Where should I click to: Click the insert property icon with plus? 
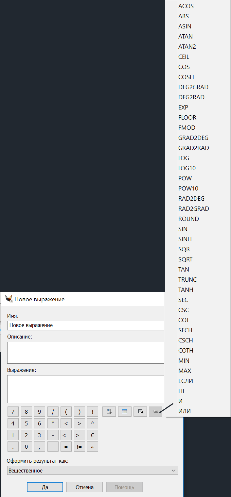109,411
